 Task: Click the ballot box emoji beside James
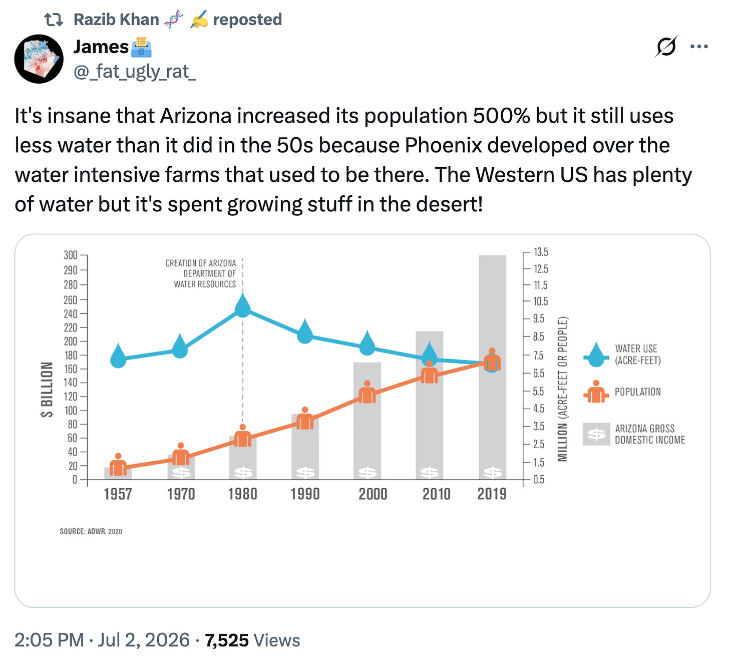141,47
